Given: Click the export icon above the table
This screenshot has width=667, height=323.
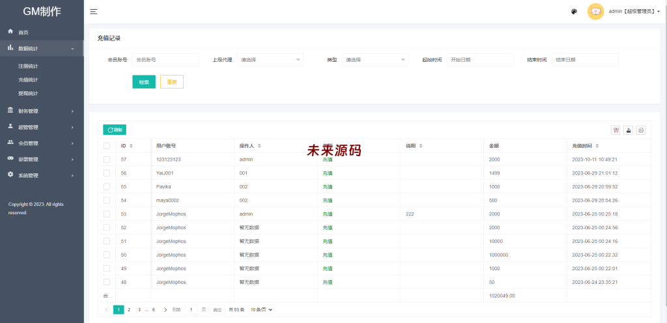Looking at the screenshot, I should coord(629,130).
